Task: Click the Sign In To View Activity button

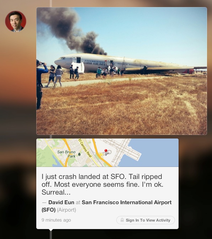Action: click(x=145, y=220)
